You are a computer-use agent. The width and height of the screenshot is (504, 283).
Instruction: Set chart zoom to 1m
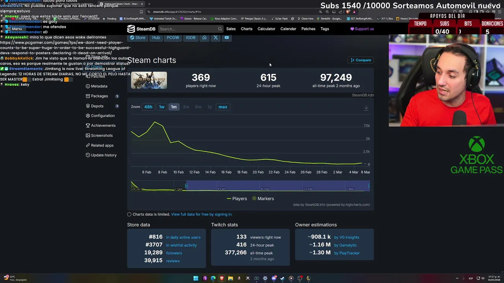[x=174, y=107]
